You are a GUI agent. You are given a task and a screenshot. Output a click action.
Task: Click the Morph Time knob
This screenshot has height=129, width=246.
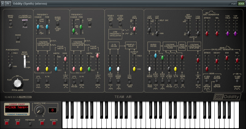coord(40,110)
